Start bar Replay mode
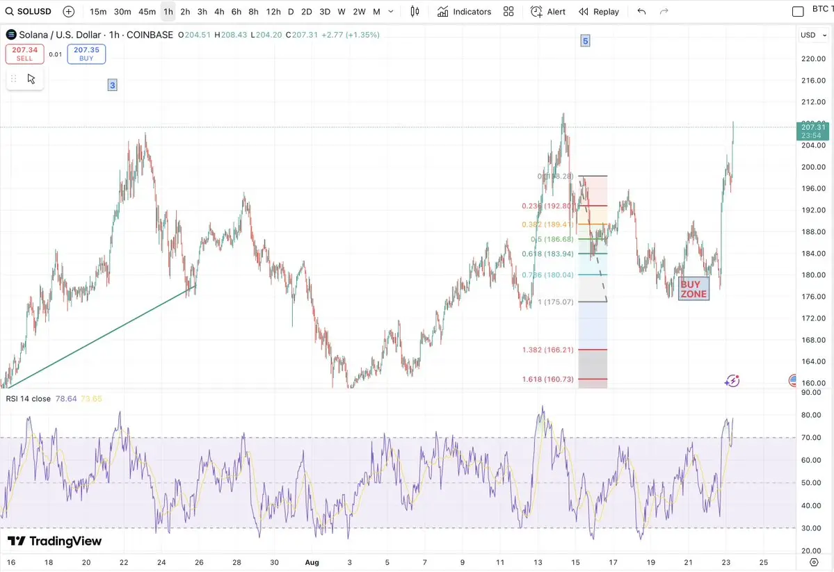 pos(599,11)
